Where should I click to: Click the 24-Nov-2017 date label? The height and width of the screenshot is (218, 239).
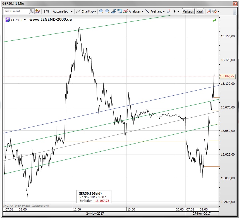(95, 214)
